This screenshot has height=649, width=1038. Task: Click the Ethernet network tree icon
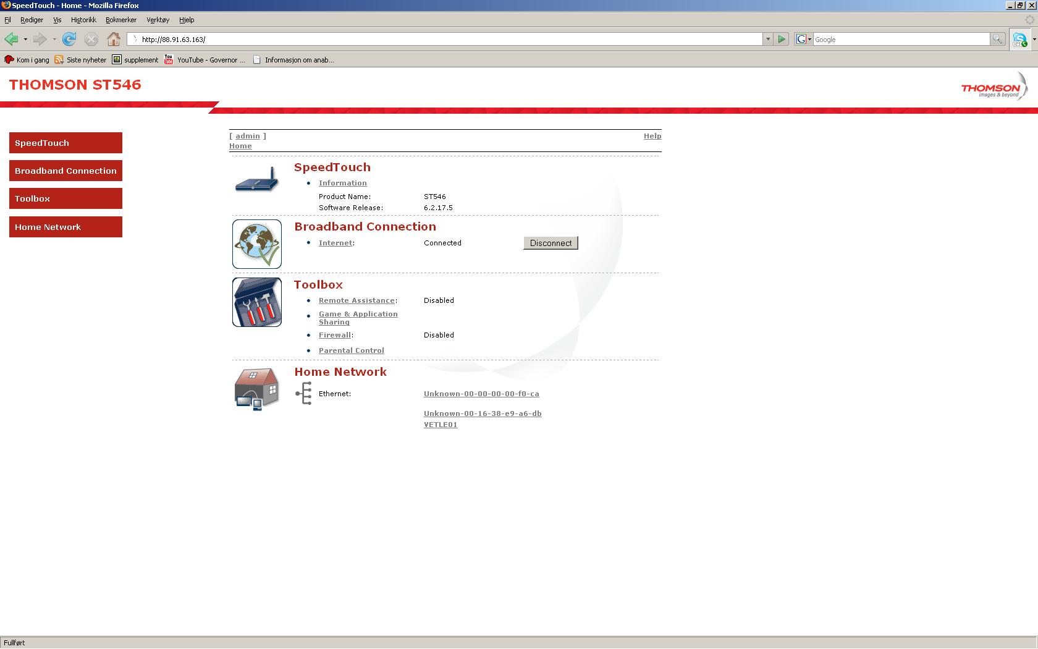[303, 393]
